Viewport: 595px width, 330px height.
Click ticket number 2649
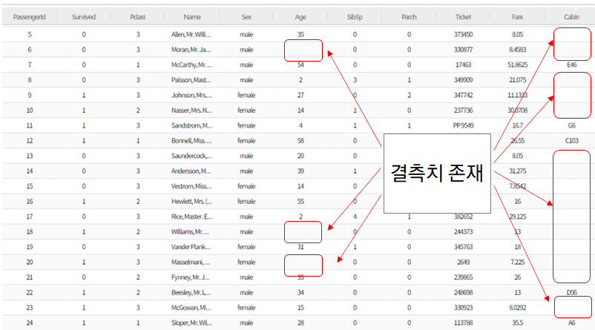coord(464,262)
